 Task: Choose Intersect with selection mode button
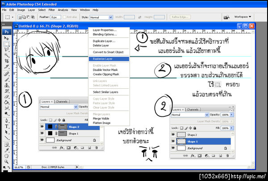[33, 17]
